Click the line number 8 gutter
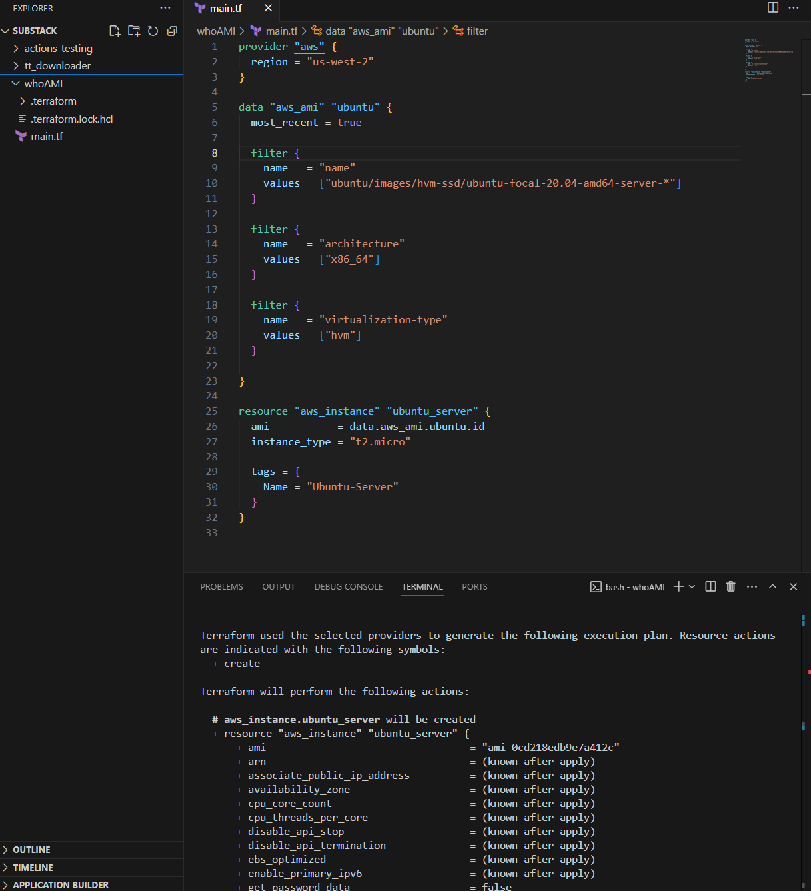This screenshot has width=811, height=891. 215,153
